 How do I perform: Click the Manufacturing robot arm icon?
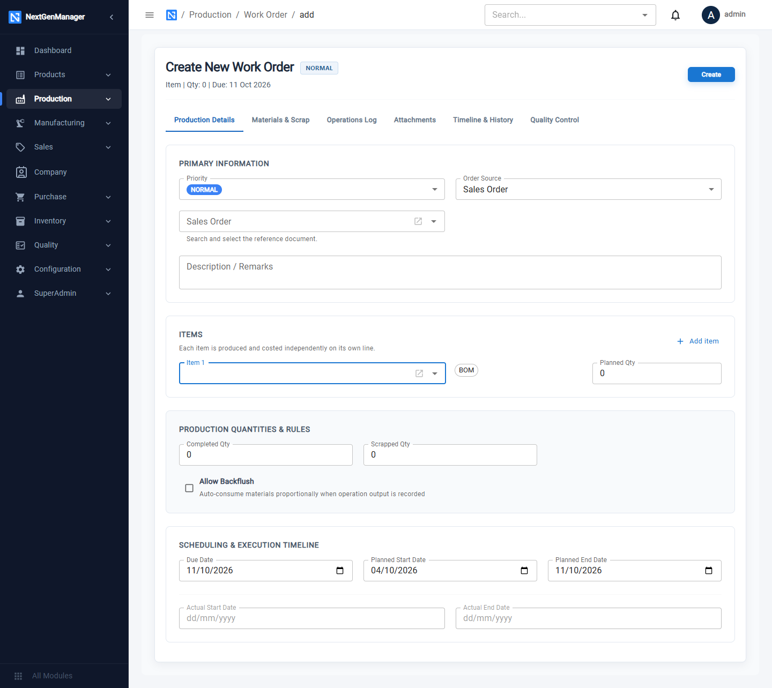point(20,123)
